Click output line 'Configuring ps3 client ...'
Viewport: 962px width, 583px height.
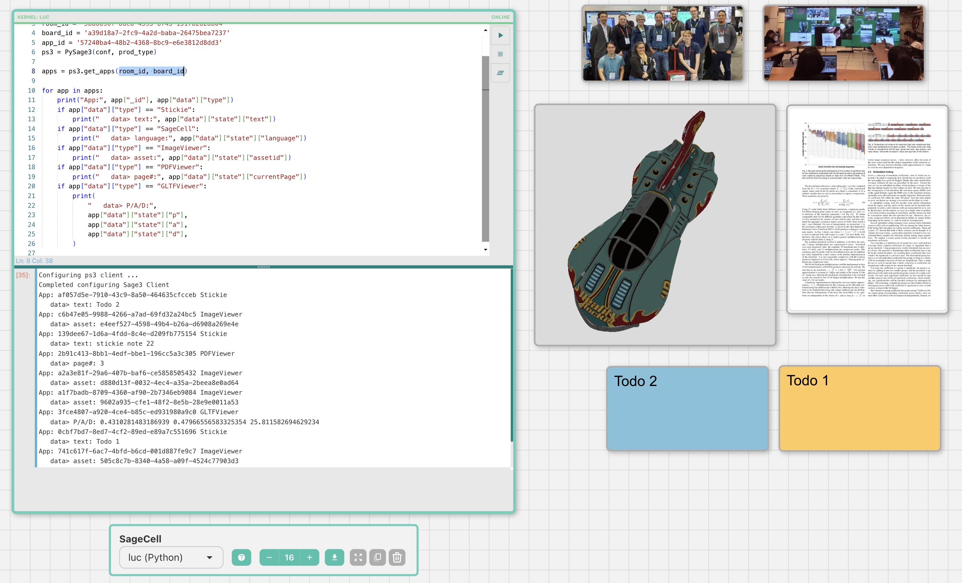click(88, 275)
